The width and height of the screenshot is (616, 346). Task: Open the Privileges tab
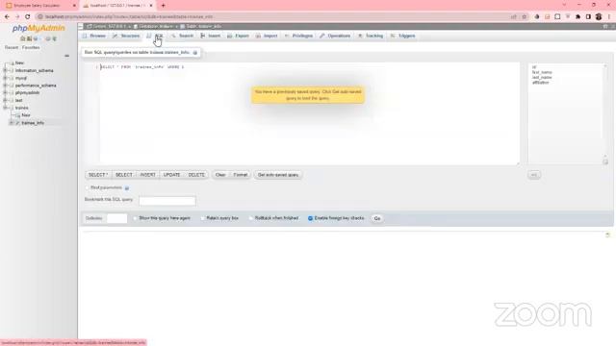click(x=298, y=36)
